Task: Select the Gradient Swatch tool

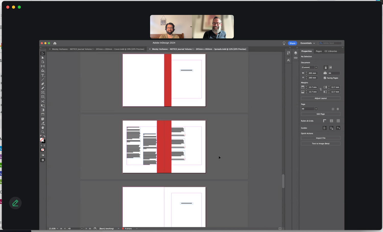Action: (43, 110)
